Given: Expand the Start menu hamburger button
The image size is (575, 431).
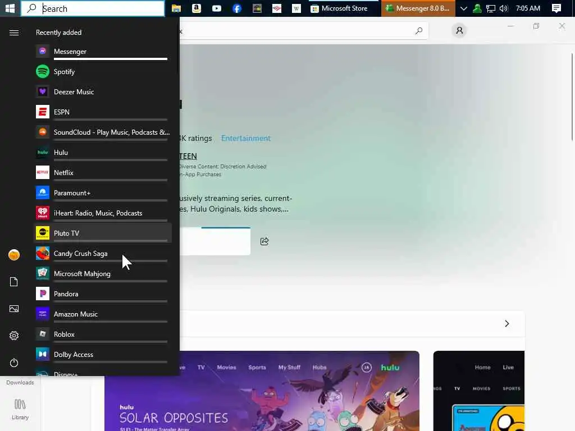Looking at the screenshot, I should pyautogui.click(x=14, y=33).
